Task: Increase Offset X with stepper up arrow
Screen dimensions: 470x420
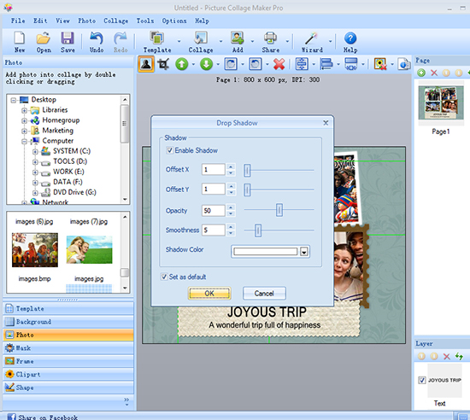Action: click(x=231, y=166)
